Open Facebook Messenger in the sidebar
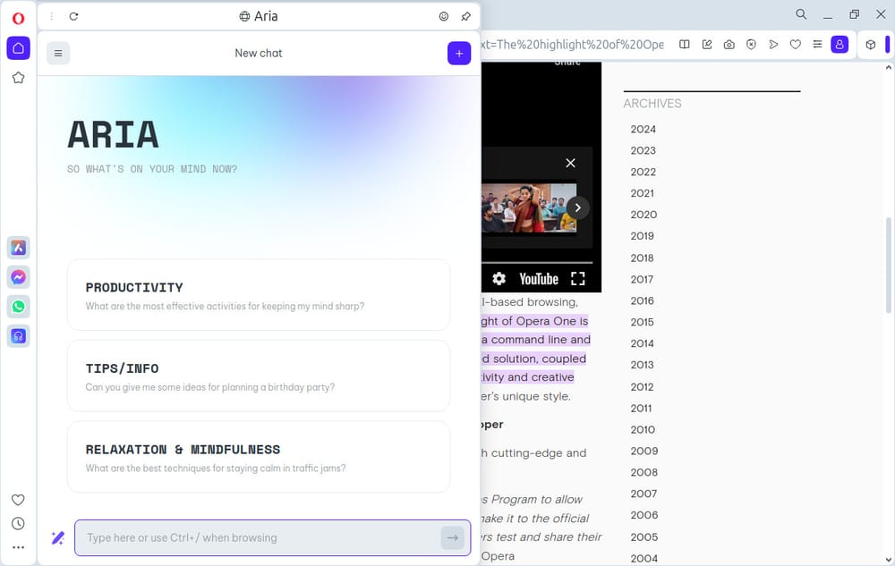The width and height of the screenshot is (895, 566). pyautogui.click(x=18, y=277)
